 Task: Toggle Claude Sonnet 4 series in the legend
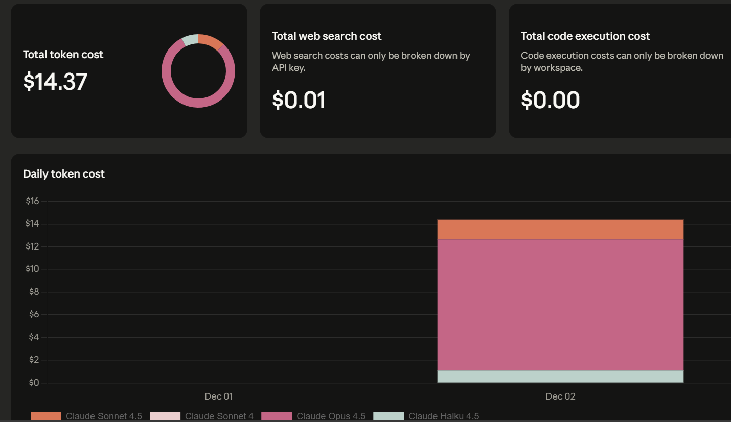click(x=219, y=416)
